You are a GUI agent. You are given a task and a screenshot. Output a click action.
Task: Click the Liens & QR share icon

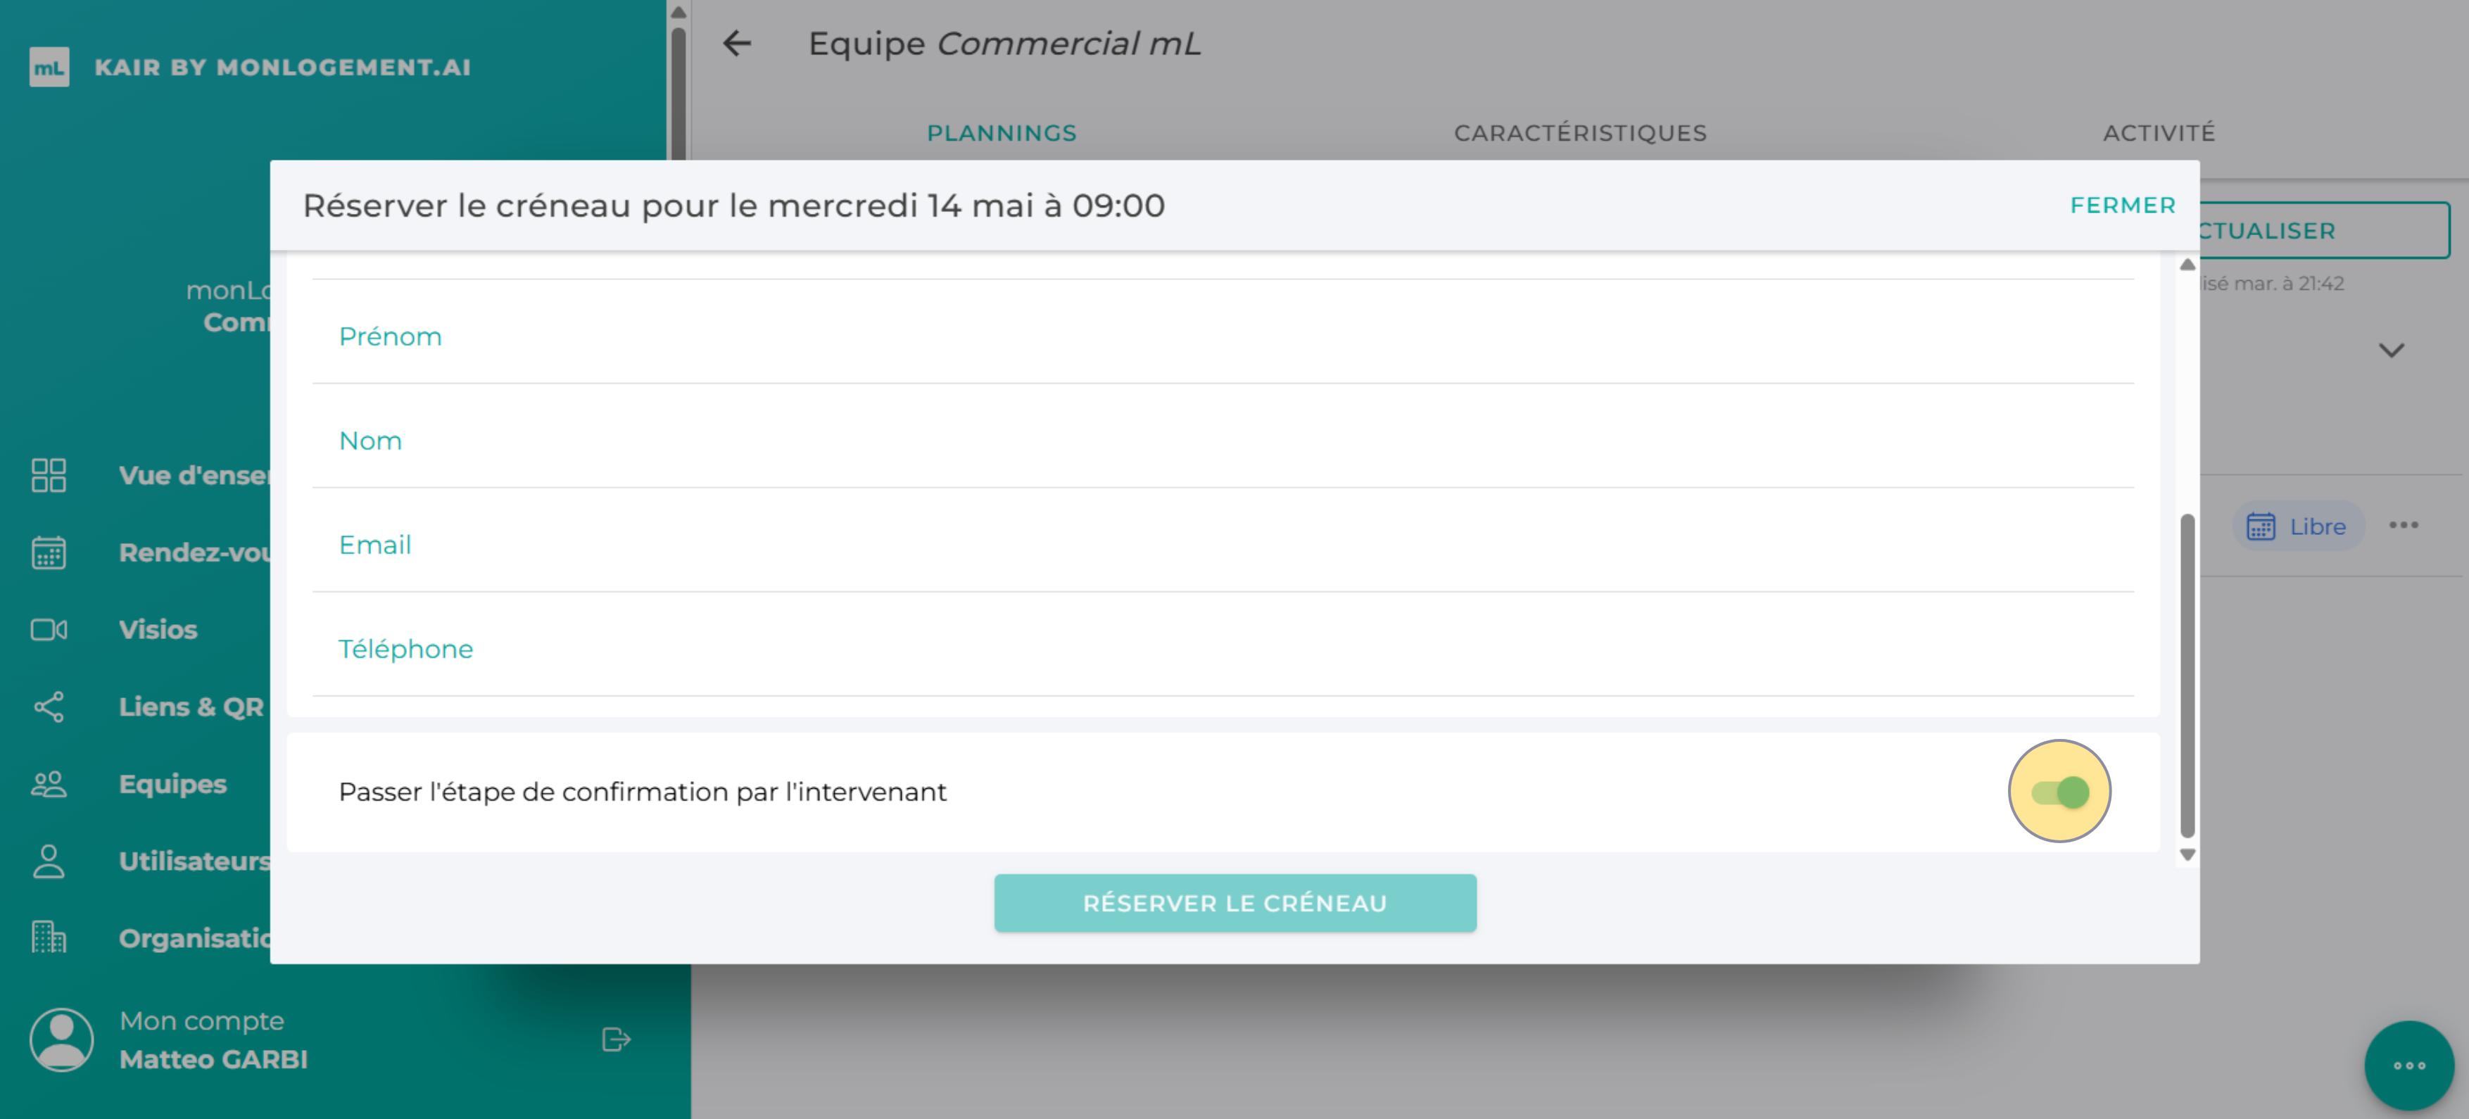click(x=48, y=707)
